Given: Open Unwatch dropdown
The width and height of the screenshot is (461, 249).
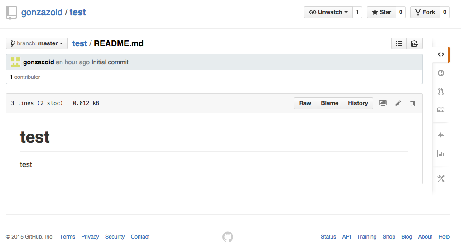Looking at the screenshot, I should tap(328, 12).
